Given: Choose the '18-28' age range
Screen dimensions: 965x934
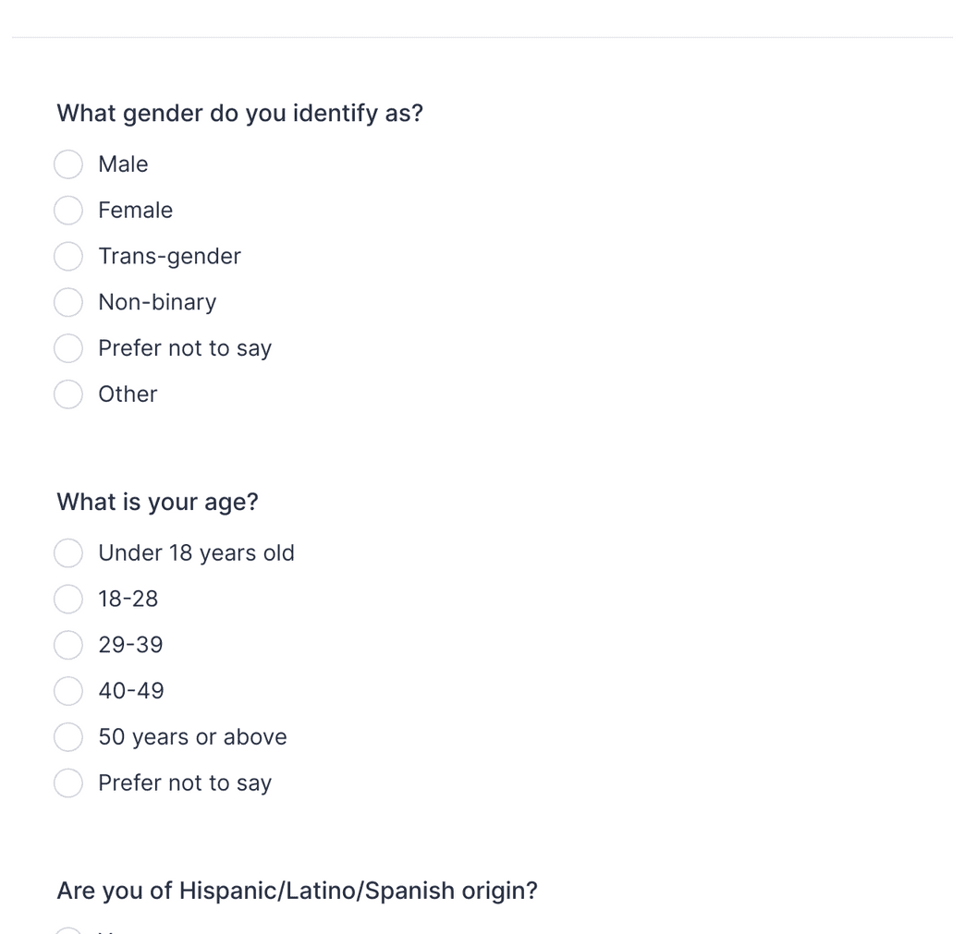Looking at the screenshot, I should pyautogui.click(x=67, y=599).
